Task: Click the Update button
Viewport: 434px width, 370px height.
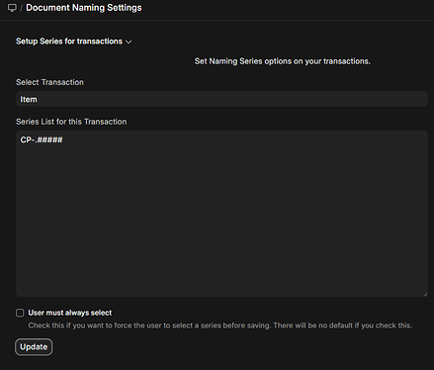Action: coord(34,347)
